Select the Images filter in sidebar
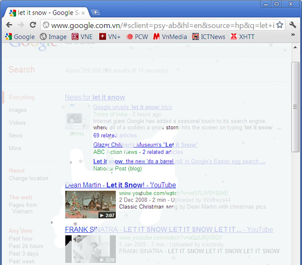The image size is (302, 265). pos(18,110)
